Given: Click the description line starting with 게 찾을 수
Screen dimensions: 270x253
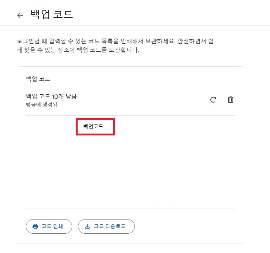Looking at the screenshot, I should pyautogui.click(x=78, y=50).
